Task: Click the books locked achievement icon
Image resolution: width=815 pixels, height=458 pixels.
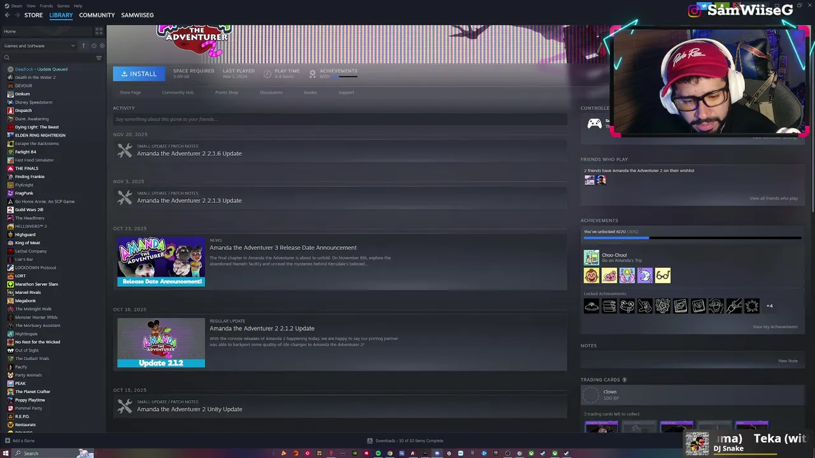Action: [609, 306]
